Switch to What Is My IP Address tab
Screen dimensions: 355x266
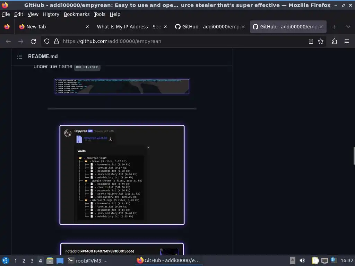[x=132, y=27]
